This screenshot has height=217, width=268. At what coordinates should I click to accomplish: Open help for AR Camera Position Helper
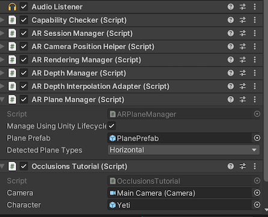point(231,46)
